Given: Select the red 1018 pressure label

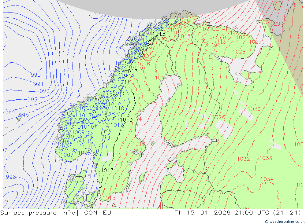Looking at the screenshot, I should tap(185, 36).
